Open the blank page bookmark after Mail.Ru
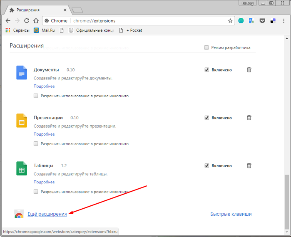This screenshot has width=291, height=237. coord(62,30)
